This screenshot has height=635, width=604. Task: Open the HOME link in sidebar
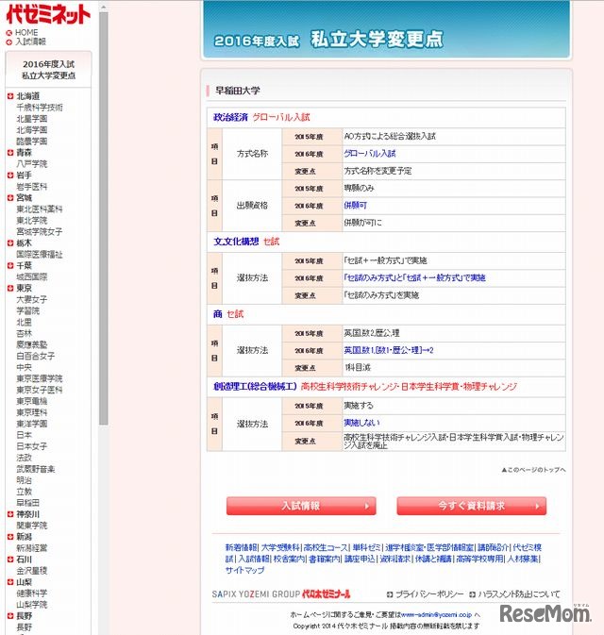26,32
